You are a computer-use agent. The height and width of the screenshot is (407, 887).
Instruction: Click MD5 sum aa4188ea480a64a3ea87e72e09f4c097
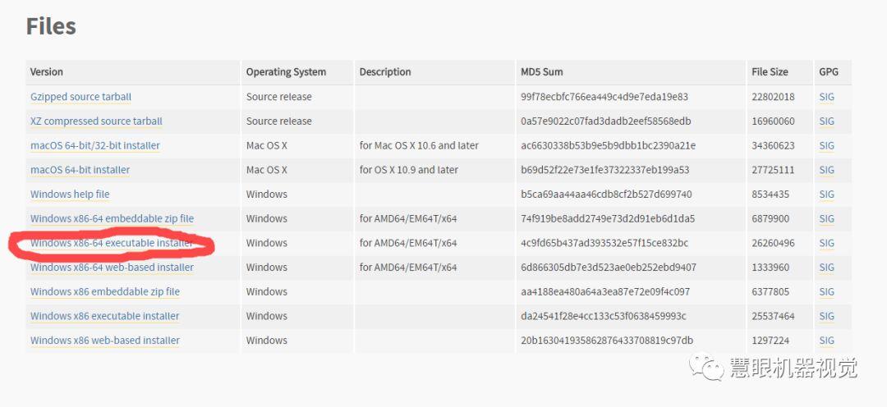(x=605, y=291)
